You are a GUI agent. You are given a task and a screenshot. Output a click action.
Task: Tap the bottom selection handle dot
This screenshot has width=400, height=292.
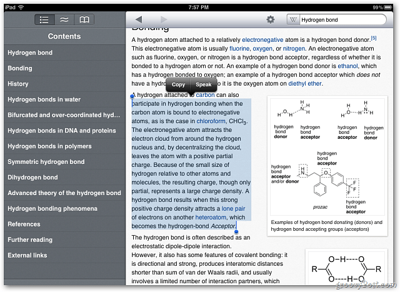tap(236, 231)
